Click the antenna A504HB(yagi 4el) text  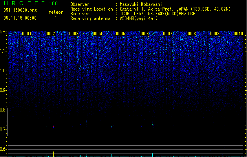tap(139, 18)
